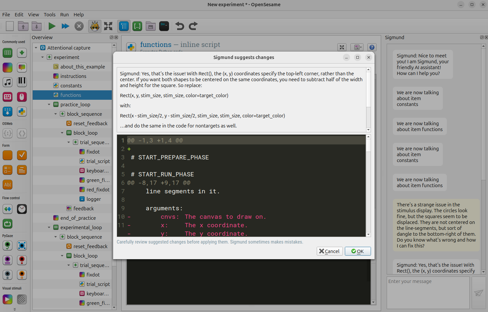Select the mouse response item icon
Viewport: 488px width, 312px height.
22,97
